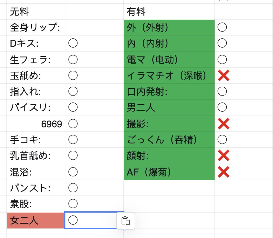
Task: Click the red X beside AF row
Action: [223, 172]
